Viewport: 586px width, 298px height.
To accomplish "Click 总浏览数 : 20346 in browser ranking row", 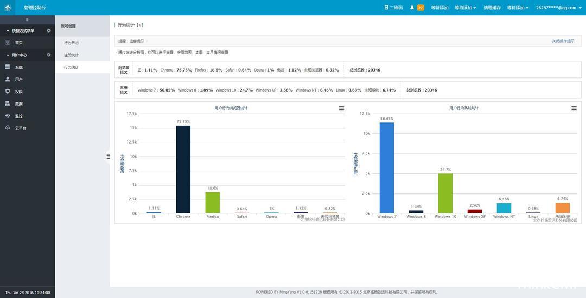I will click(x=365, y=70).
